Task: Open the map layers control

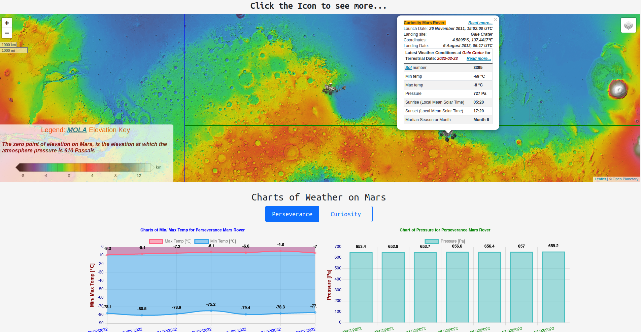Action: click(x=628, y=25)
